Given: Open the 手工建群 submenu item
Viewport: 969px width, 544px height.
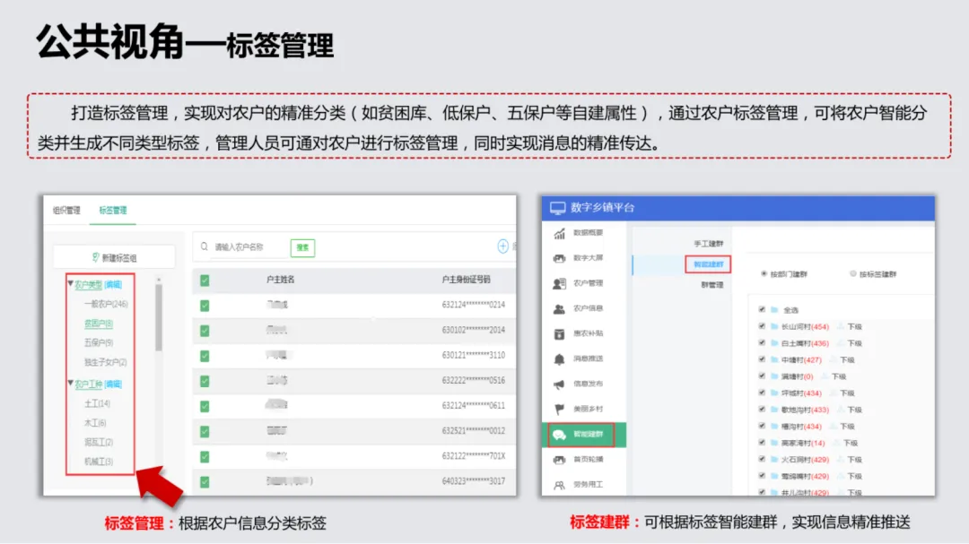Looking at the screenshot, I should tap(708, 244).
